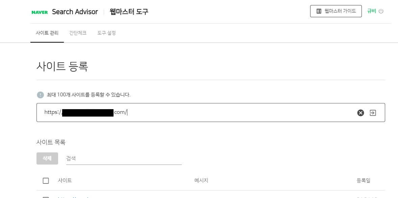
Task: Click the Search Advisor wordmark
Action: click(x=75, y=11)
